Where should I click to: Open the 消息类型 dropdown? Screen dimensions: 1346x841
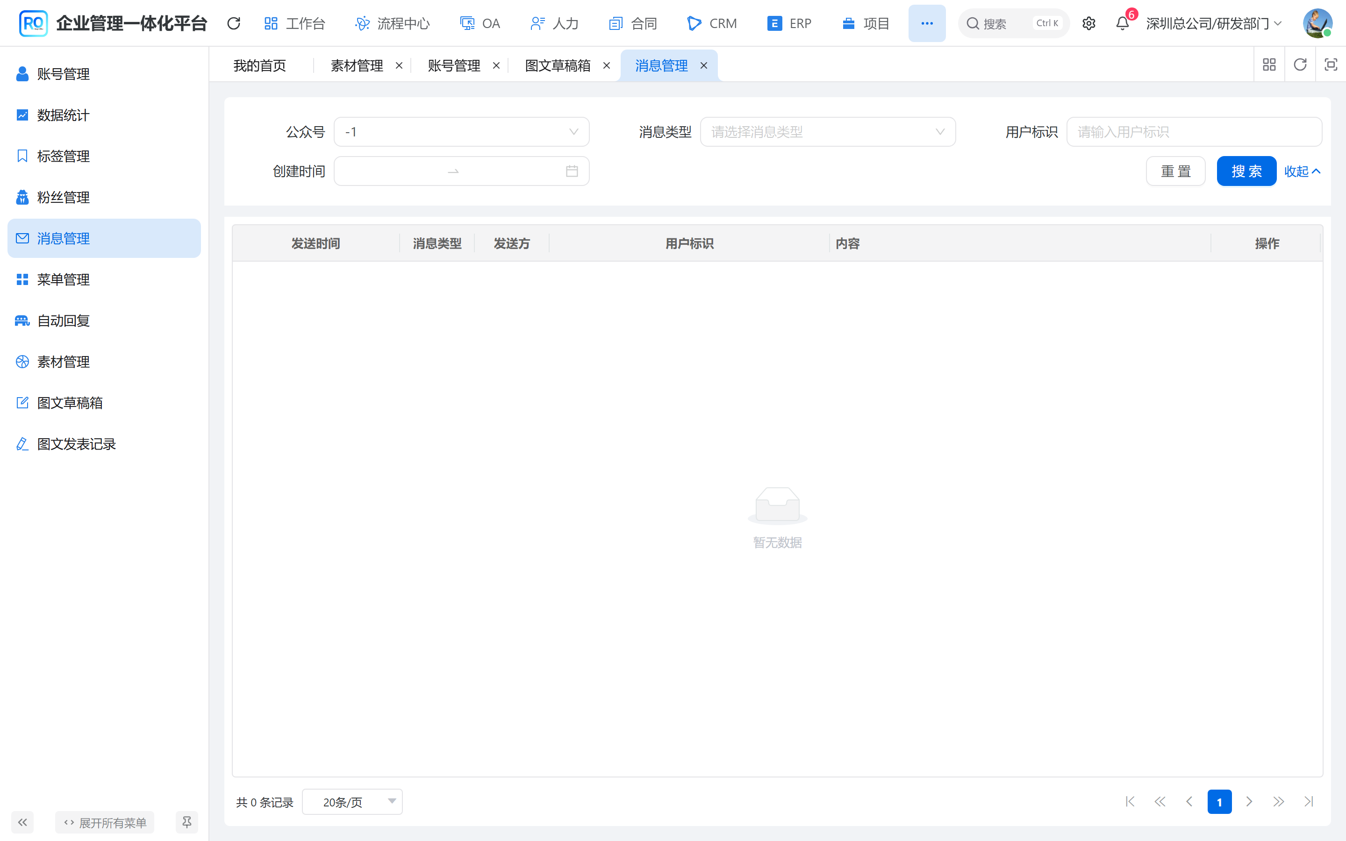[828, 132]
